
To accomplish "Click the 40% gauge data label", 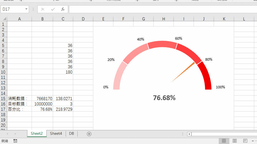I will click(141, 39).
